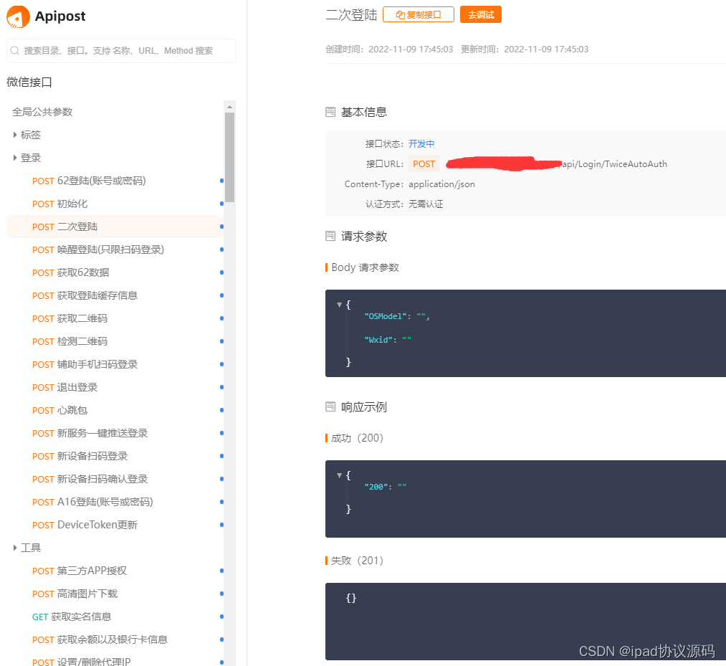The height and width of the screenshot is (666, 726).
Task: Open POST 退出登录 interface
Action: [115, 387]
